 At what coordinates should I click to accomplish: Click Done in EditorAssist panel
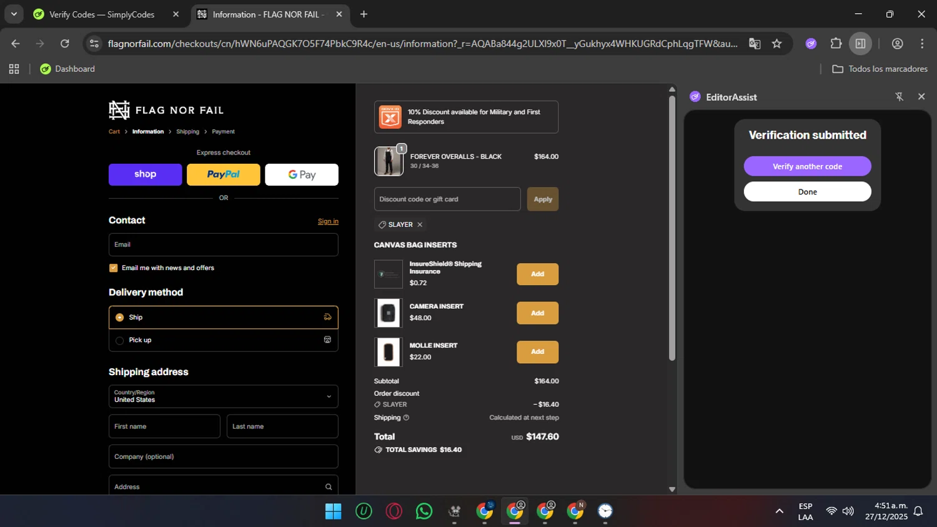[x=807, y=192]
